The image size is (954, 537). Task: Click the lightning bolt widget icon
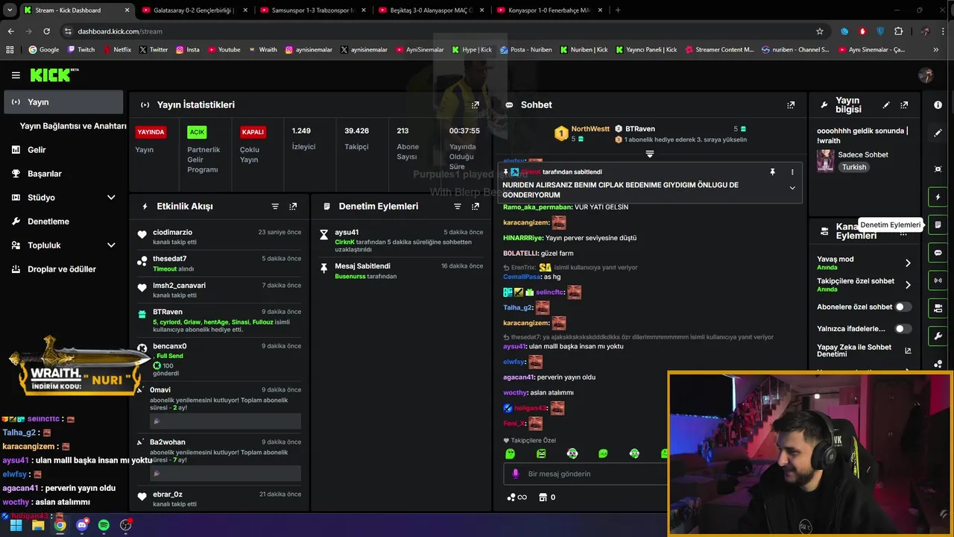(938, 197)
